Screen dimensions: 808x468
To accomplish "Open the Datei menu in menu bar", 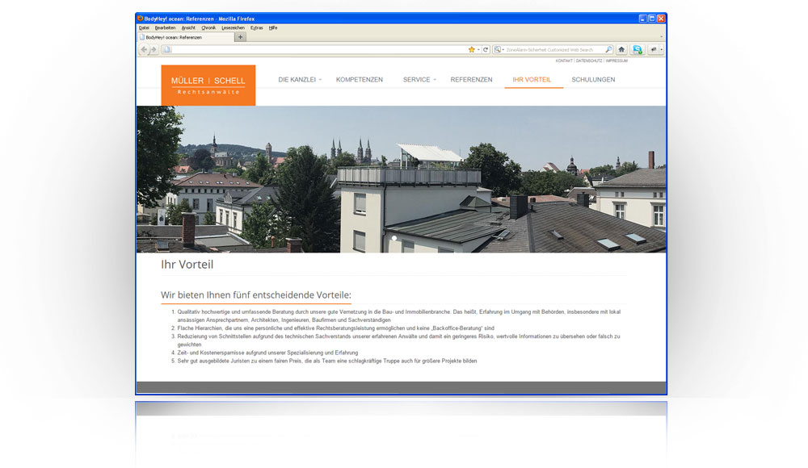I will coord(144,27).
